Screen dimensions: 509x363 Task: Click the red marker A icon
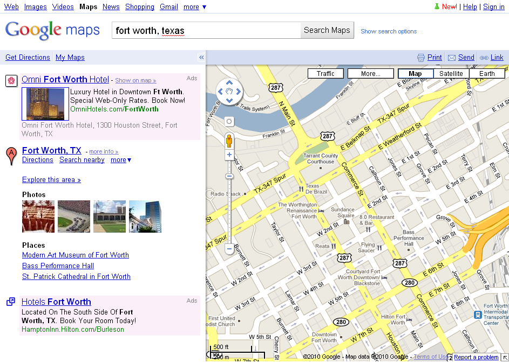[11, 155]
